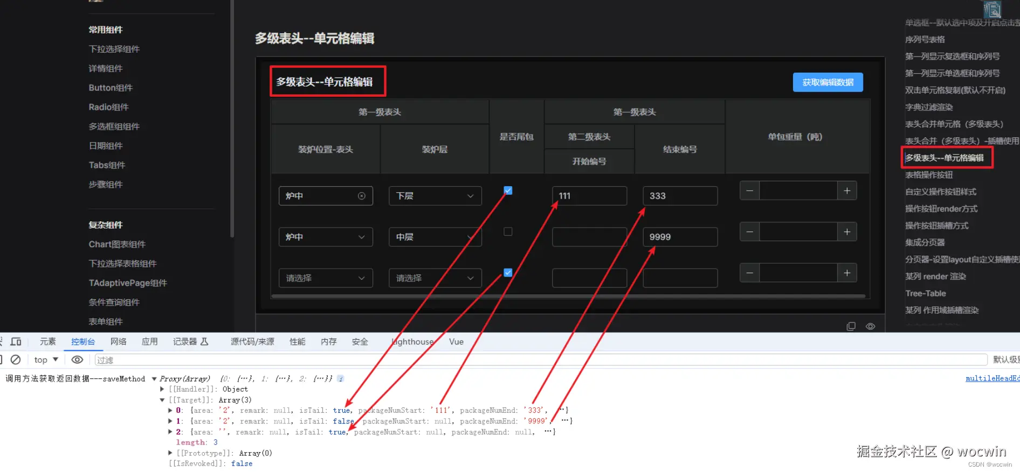The width and height of the screenshot is (1020, 472).
Task: Jump to Tree-Table in right anchor list
Action: point(925,293)
